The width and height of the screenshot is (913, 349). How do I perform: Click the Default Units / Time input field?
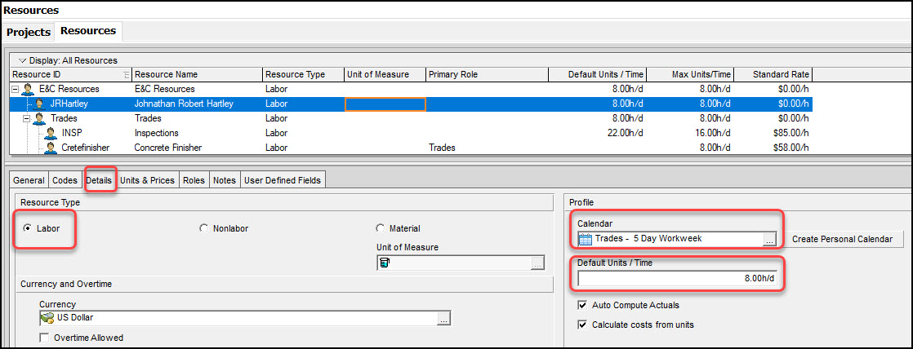point(678,278)
